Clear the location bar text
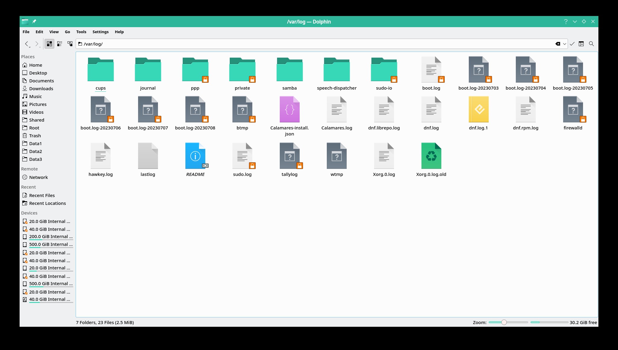This screenshot has width=618, height=350. coord(558,44)
